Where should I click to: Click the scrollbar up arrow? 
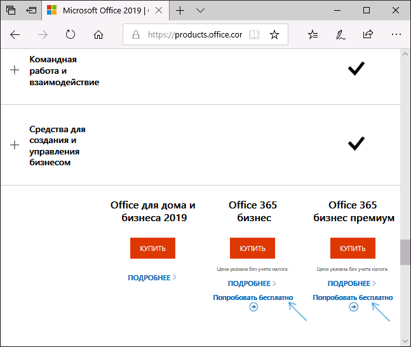(405, 54)
